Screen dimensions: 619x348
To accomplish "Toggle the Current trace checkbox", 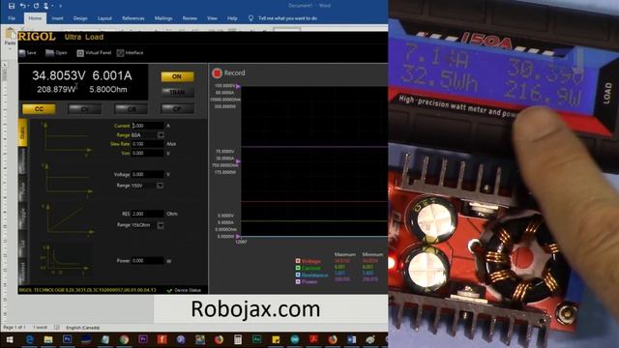I will [x=298, y=268].
